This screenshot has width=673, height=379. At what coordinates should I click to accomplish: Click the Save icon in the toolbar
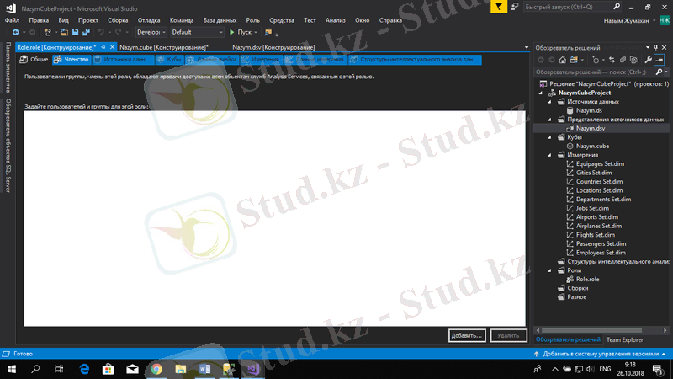click(76, 32)
